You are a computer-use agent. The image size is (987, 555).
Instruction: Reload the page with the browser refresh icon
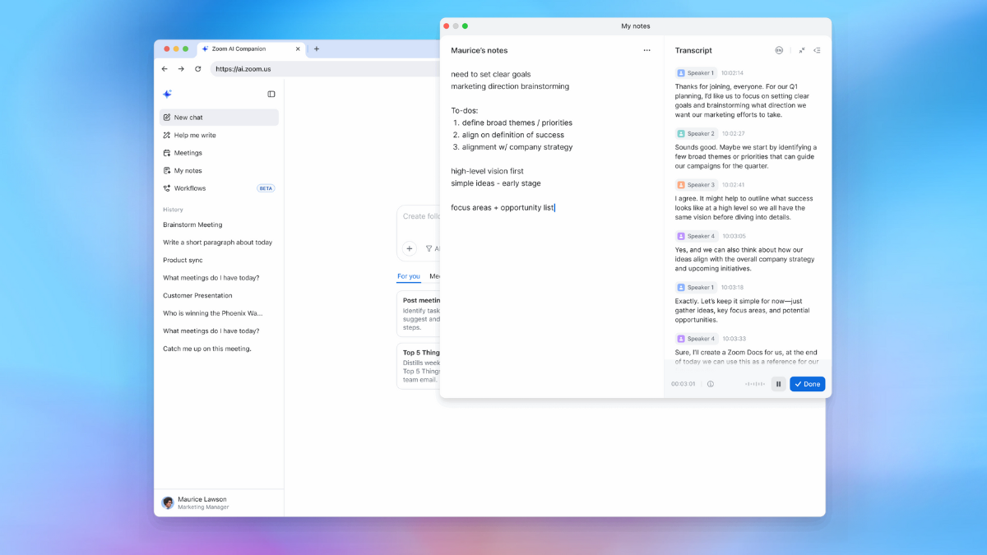coord(197,69)
